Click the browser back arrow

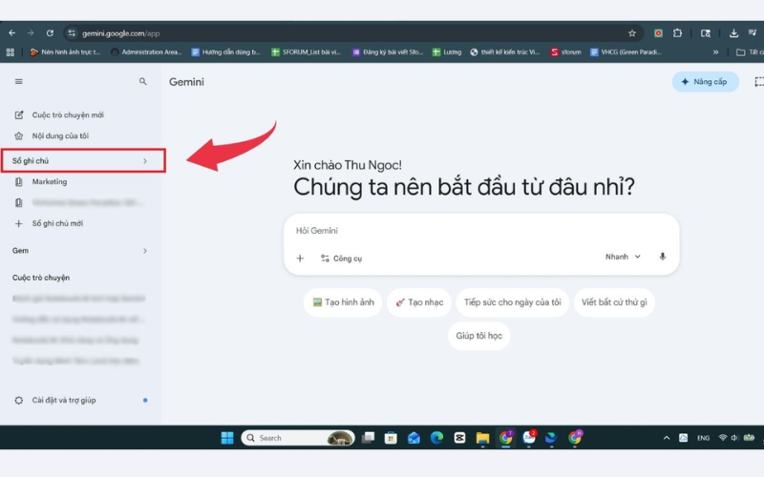point(12,33)
